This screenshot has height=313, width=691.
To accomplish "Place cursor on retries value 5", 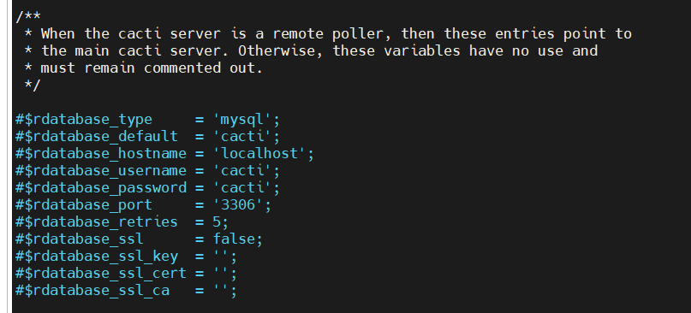I will coord(217,221).
